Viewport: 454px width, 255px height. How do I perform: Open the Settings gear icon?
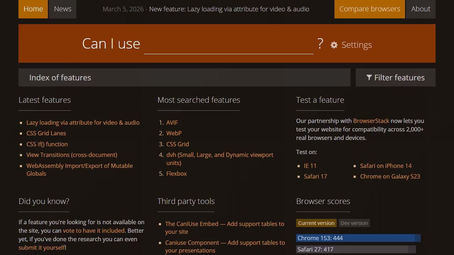334,45
